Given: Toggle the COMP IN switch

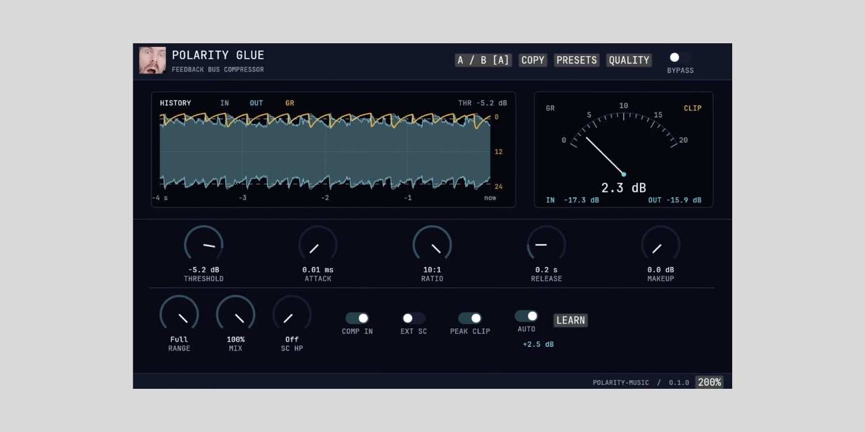Looking at the screenshot, I should (357, 318).
